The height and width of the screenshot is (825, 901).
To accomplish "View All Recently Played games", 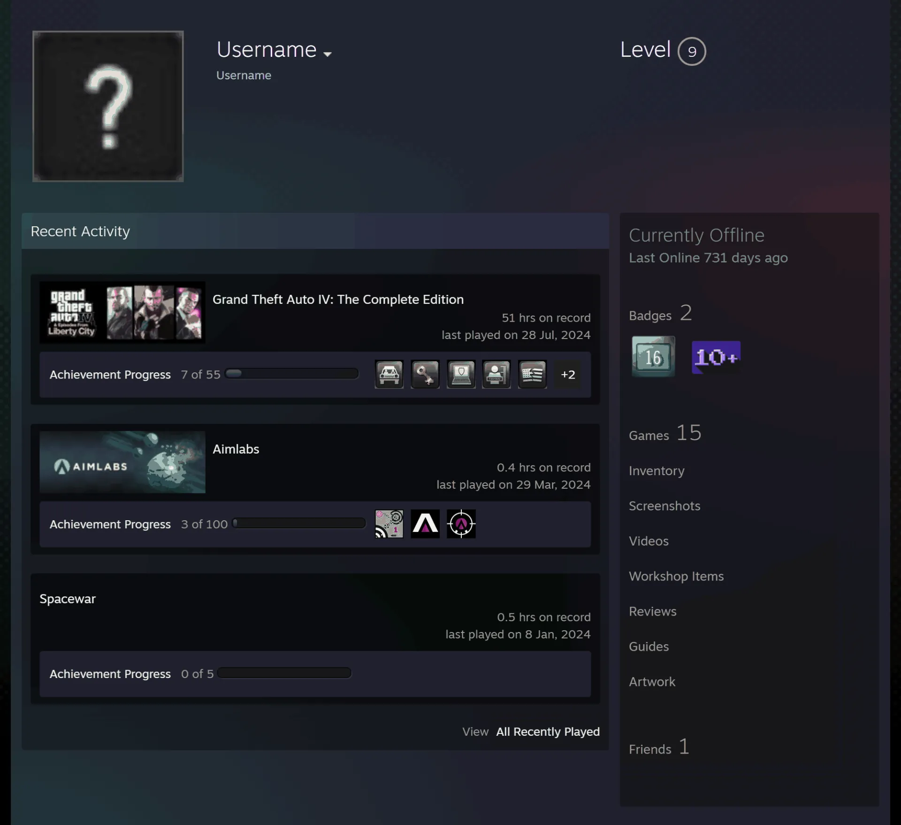I will point(548,732).
